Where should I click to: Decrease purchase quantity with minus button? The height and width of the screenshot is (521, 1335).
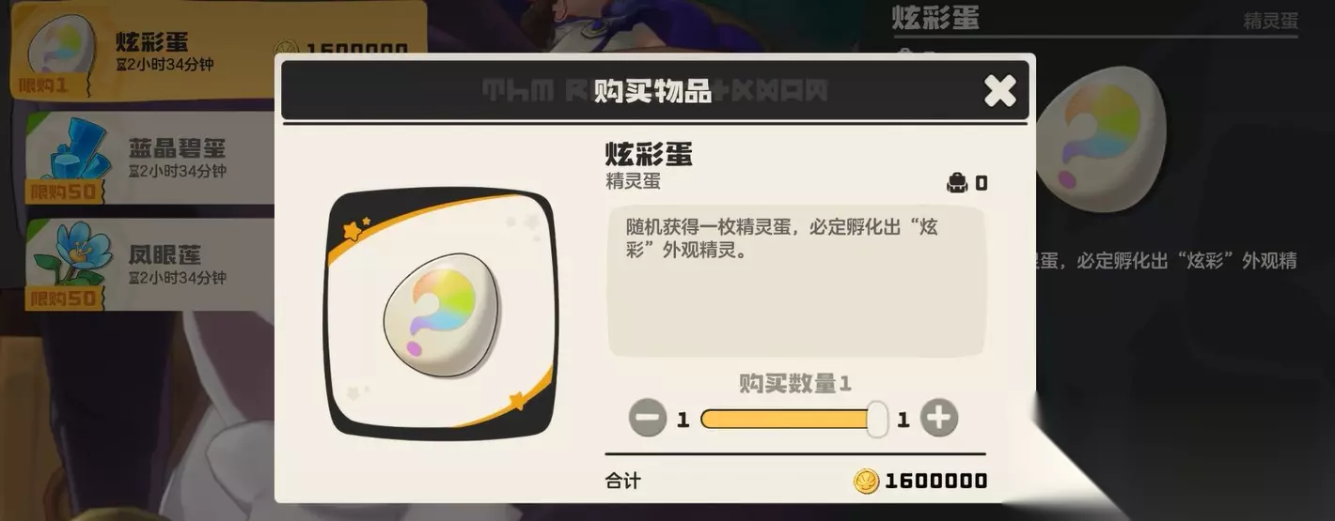tap(648, 418)
